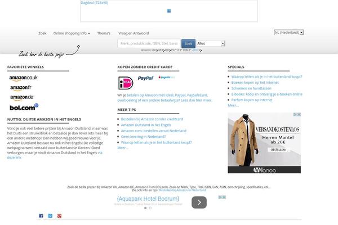Viewport: 338px width, 225px height.
Task: Click the PayPal payment logo
Action: pos(145,78)
